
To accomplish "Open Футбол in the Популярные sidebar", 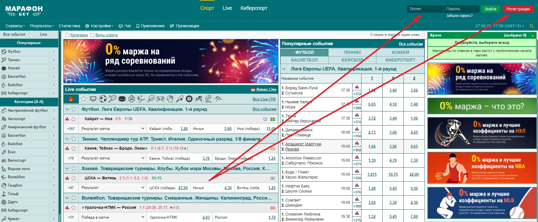I will [29, 52].
